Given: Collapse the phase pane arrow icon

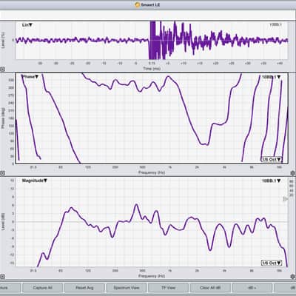Looking at the screenshot, I should 2,173.
